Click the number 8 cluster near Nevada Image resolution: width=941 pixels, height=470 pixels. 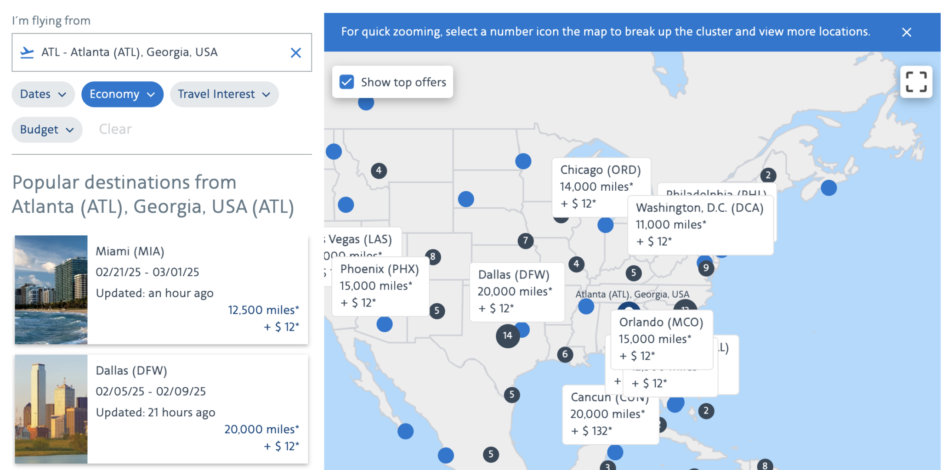pos(432,257)
